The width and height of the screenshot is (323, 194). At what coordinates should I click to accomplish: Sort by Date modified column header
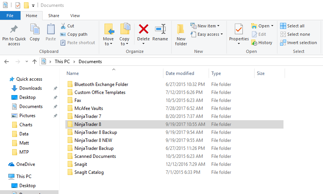[x=180, y=73]
